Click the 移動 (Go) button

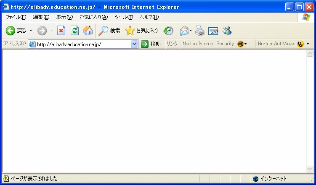(151, 44)
